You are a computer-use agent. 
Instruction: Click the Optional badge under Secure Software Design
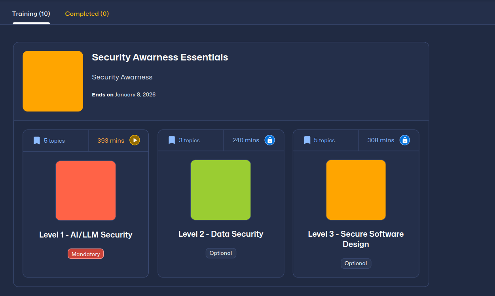click(x=356, y=264)
